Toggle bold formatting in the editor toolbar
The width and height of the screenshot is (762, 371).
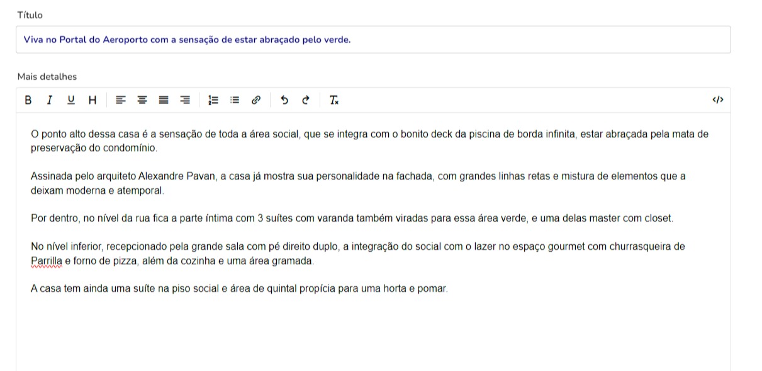[x=28, y=100]
